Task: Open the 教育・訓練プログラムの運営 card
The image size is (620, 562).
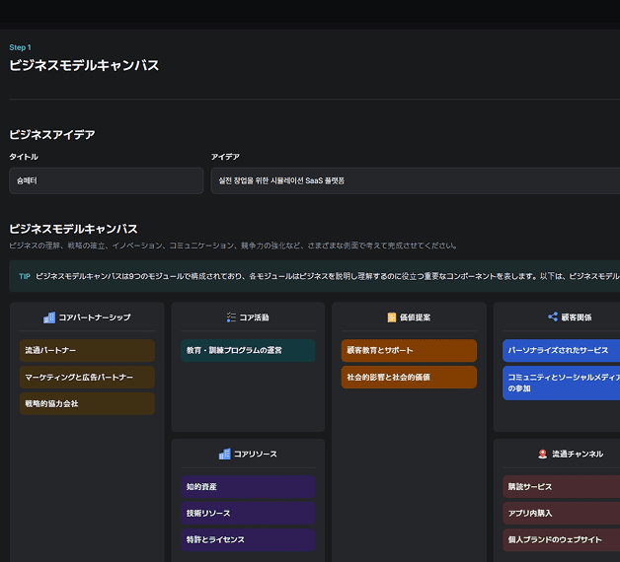Action: [x=248, y=350]
